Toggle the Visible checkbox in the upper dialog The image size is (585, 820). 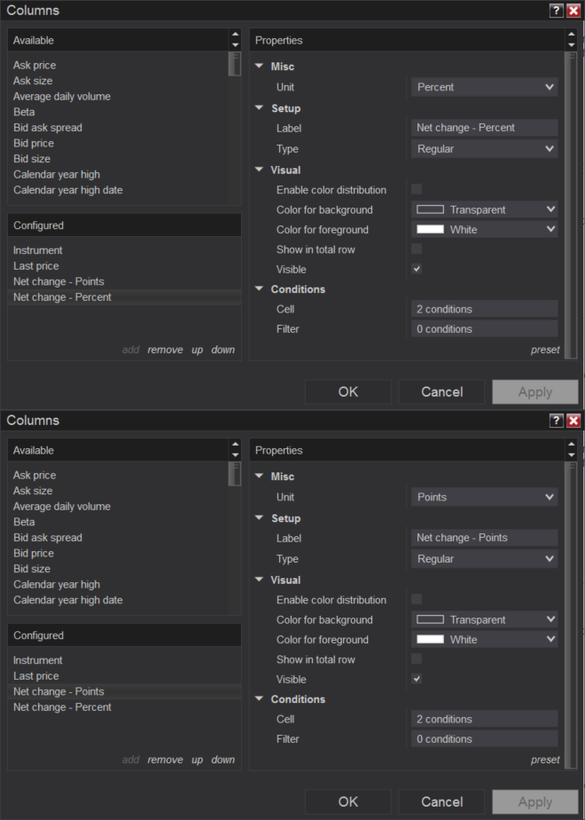[417, 269]
